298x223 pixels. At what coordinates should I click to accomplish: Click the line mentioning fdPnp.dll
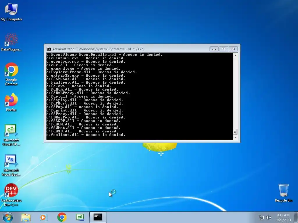tap(82, 107)
